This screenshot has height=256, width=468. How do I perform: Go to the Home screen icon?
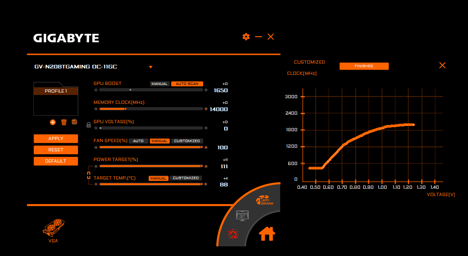pos(267,233)
